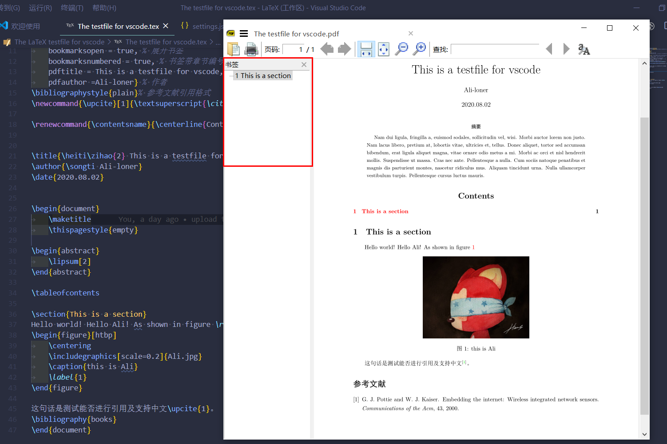The width and height of the screenshot is (667, 444).
Task: Click the open file icon in the PDF viewer
Action: tap(233, 49)
